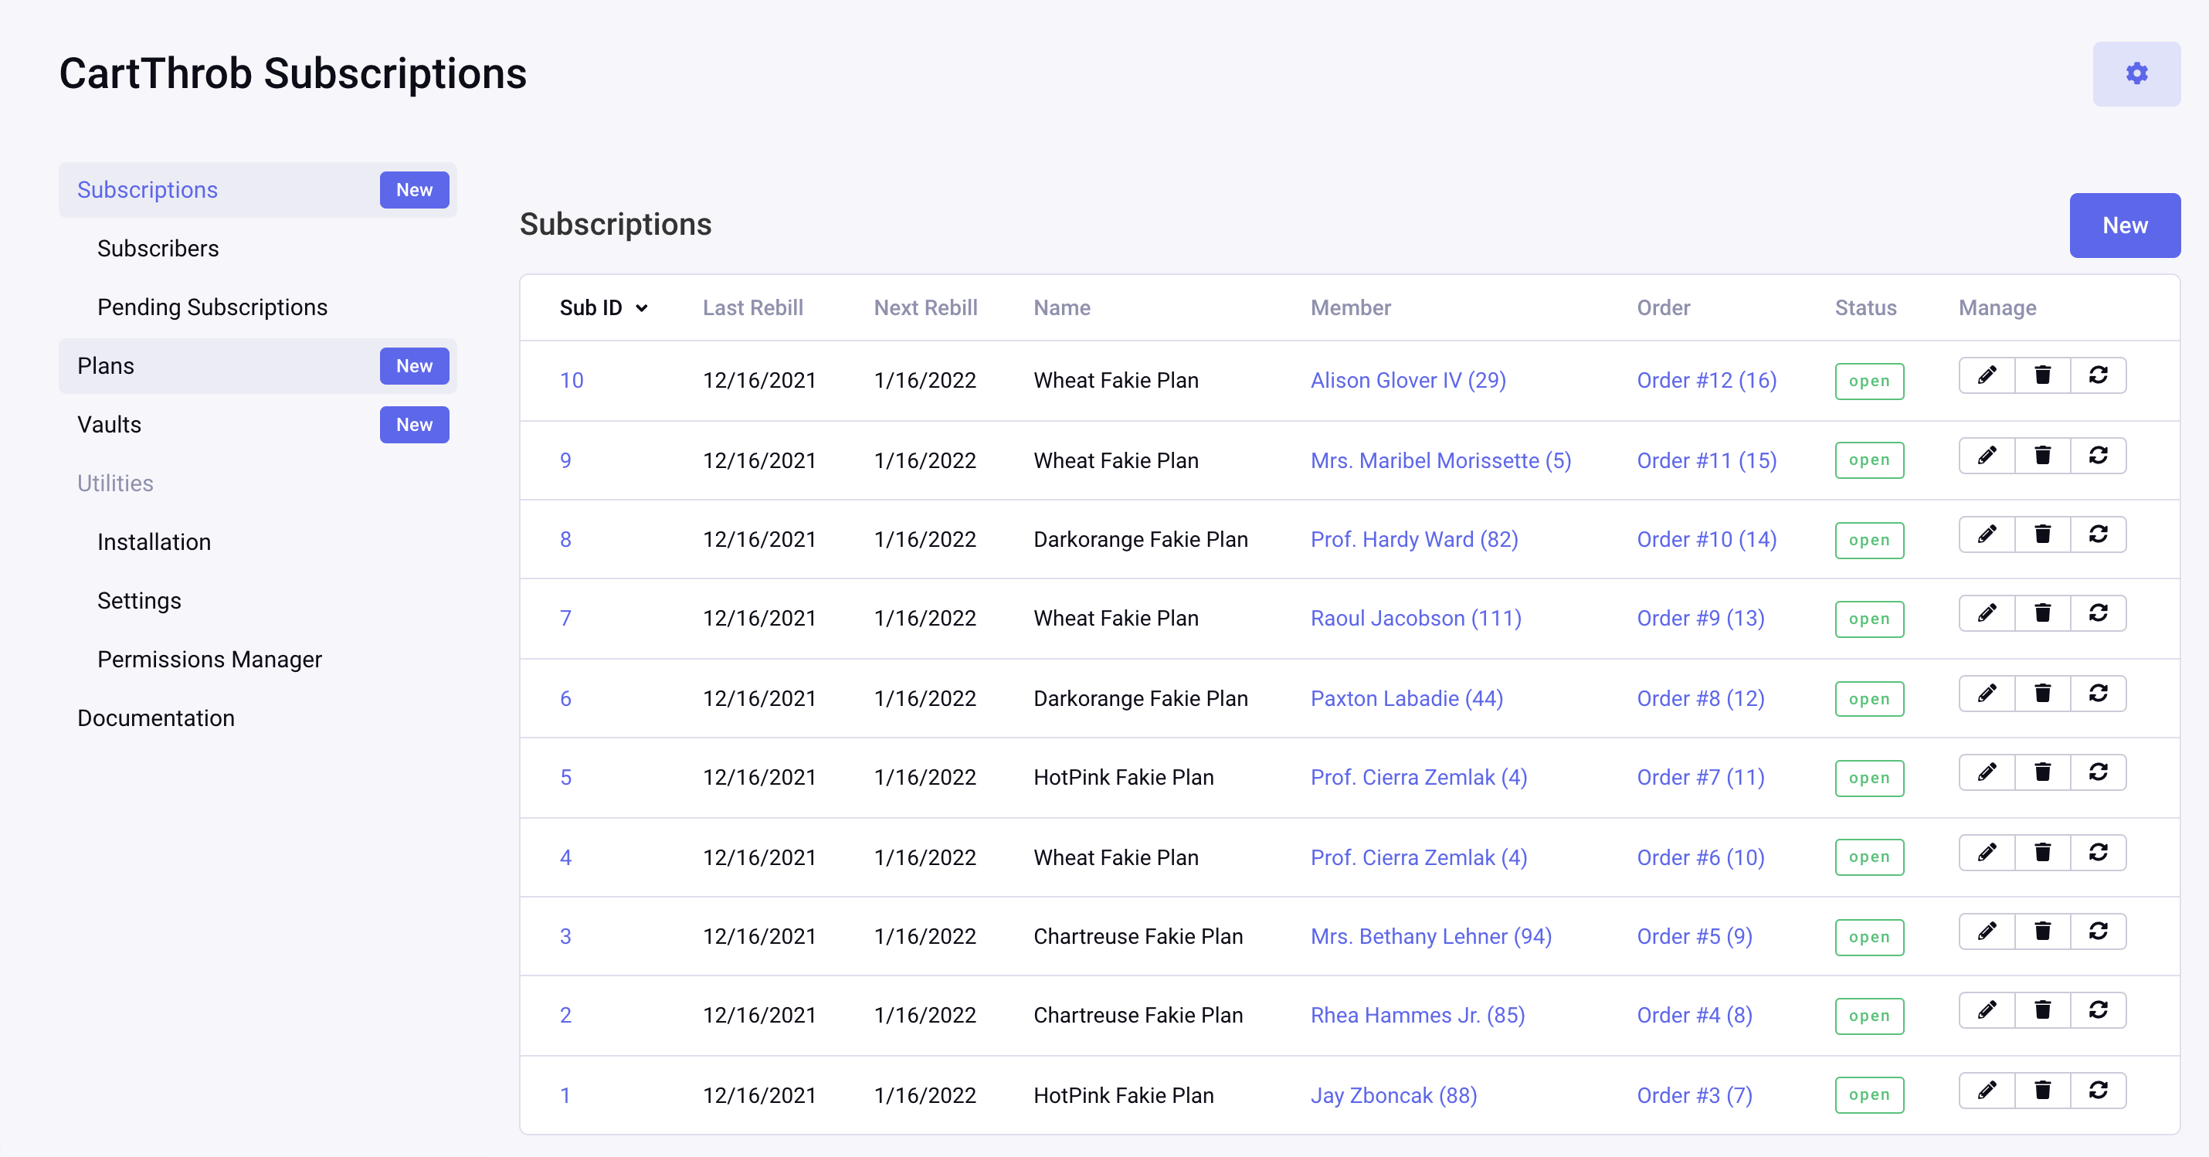Rebill subscription 3 with refresh icon
Screen dimensions: 2209x1157
[2099, 931]
